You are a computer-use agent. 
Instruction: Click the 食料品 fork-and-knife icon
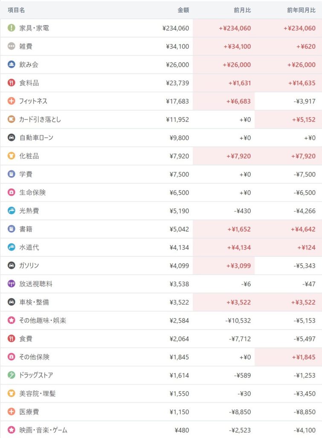[x=12, y=83]
